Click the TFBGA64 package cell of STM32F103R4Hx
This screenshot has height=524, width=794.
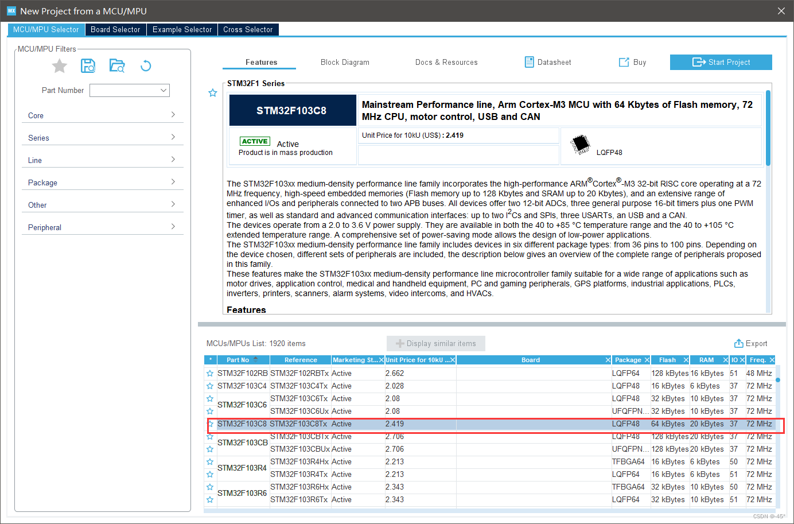coord(630,462)
